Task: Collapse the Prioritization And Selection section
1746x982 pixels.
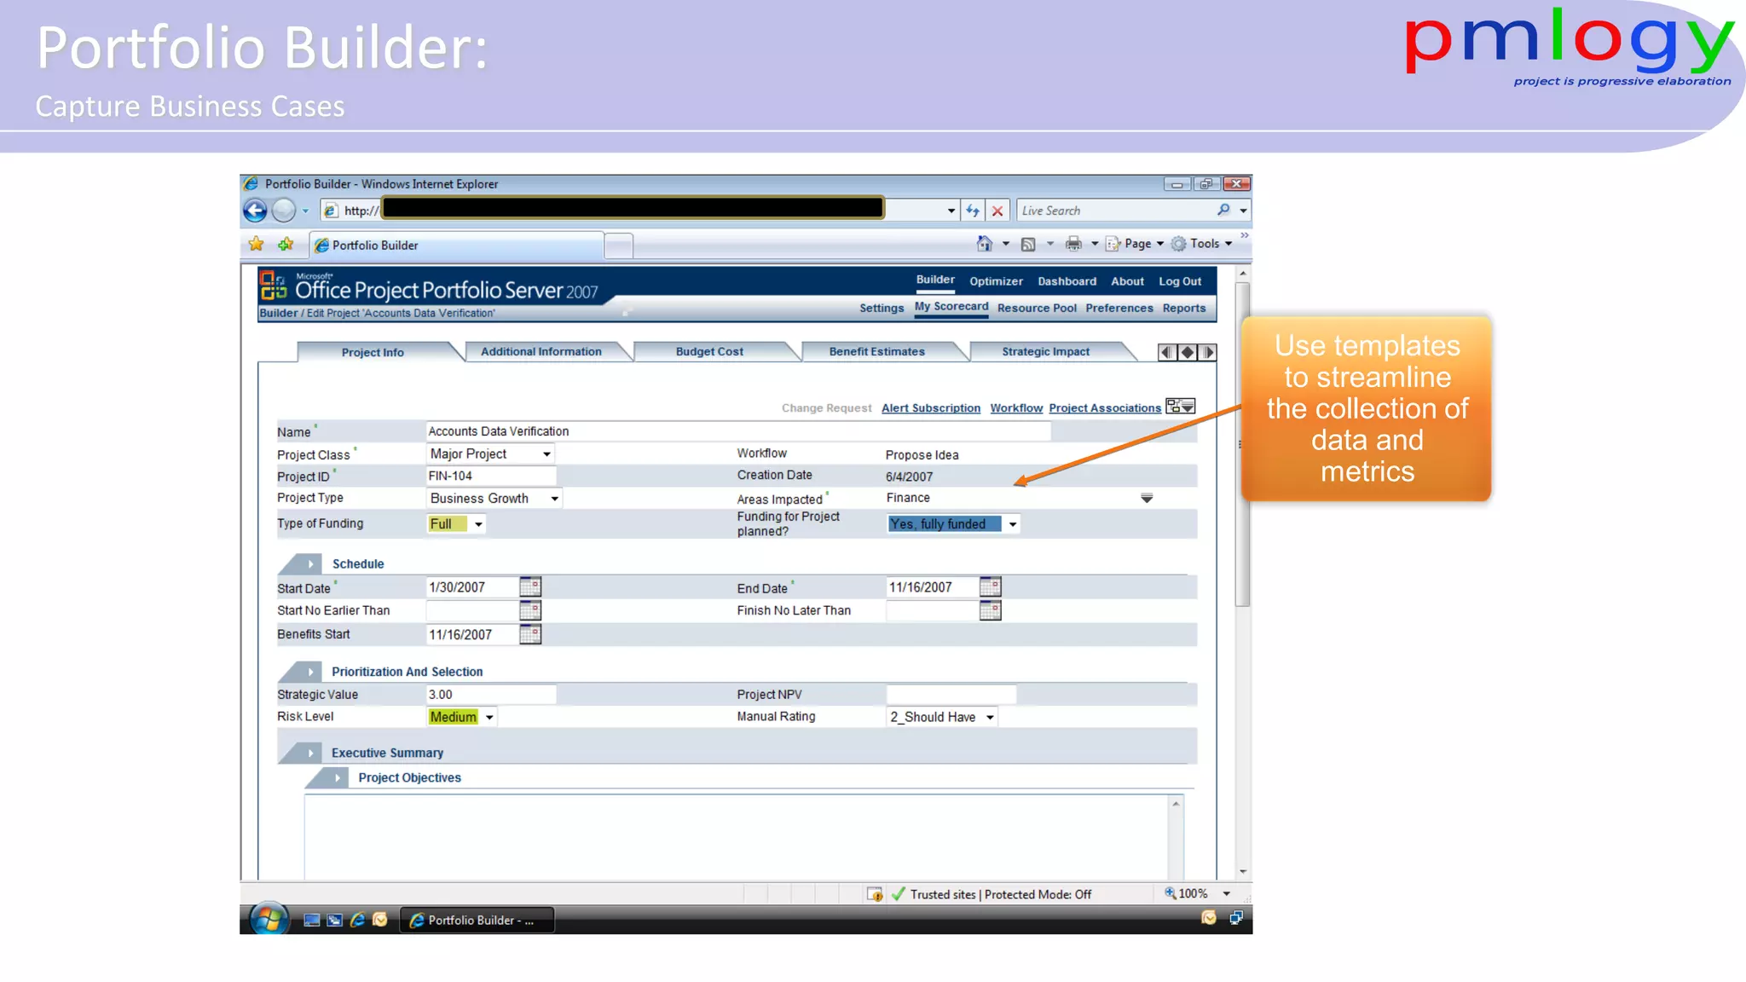Action: (310, 673)
